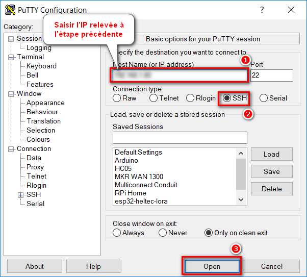
Task: Open the Rlogin category in tree
Action: coord(36,186)
